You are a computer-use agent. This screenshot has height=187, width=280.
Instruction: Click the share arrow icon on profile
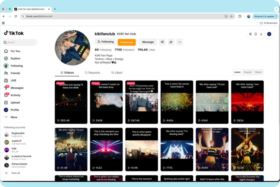171,42
